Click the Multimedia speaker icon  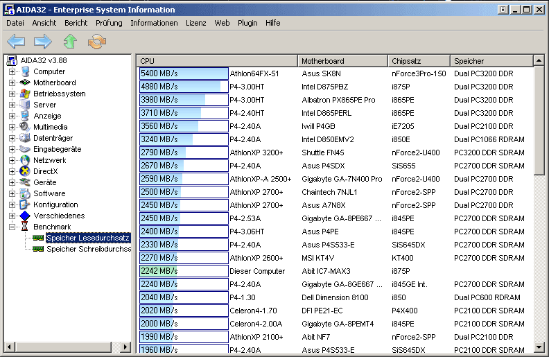click(x=25, y=127)
